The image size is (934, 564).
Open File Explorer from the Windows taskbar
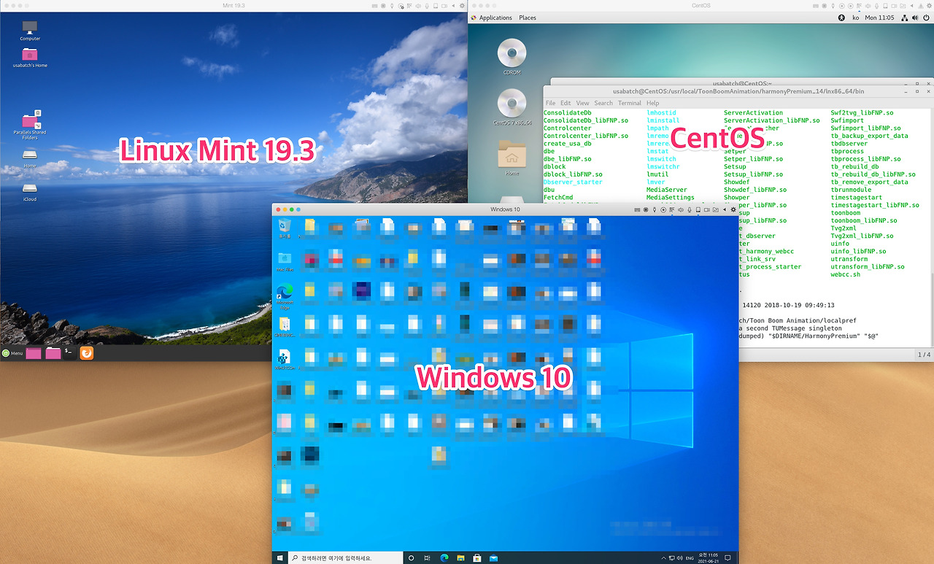click(461, 557)
